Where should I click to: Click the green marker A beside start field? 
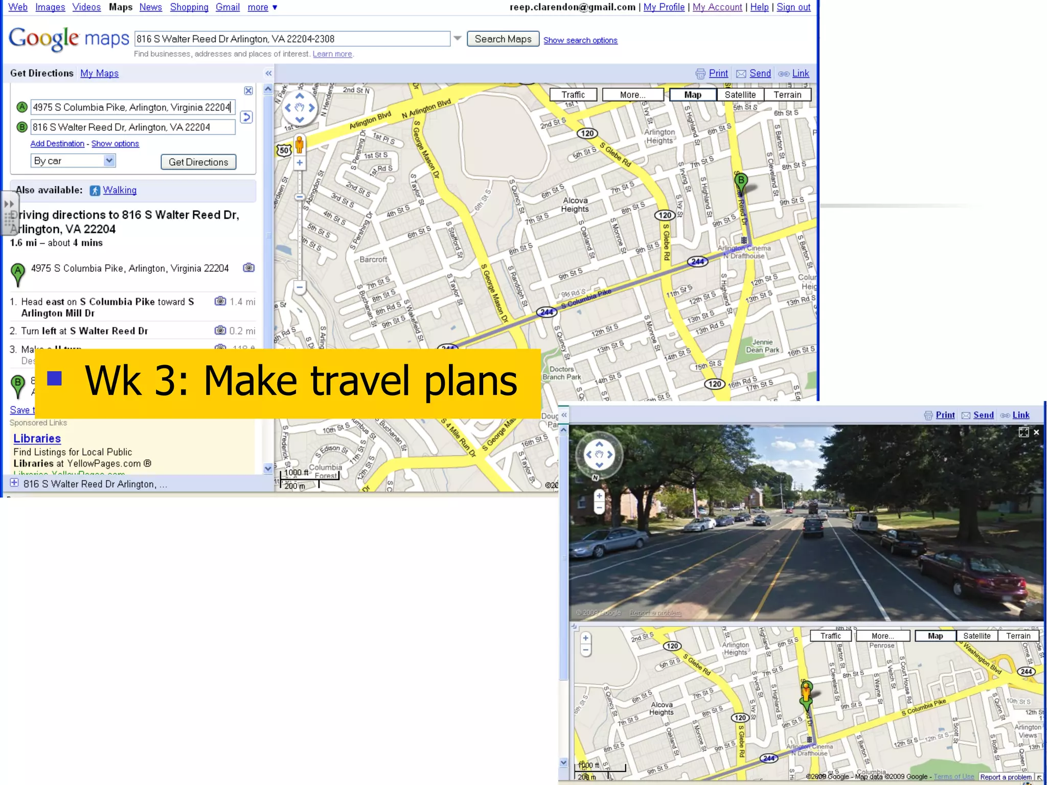click(21, 107)
